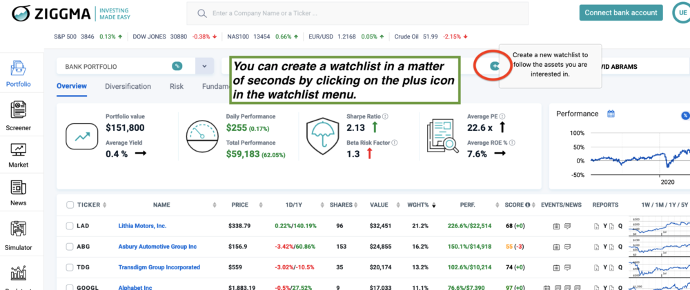Viewport: 690px width, 290px height.
Task: Check the ABG row checkbox
Action: [x=70, y=247]
